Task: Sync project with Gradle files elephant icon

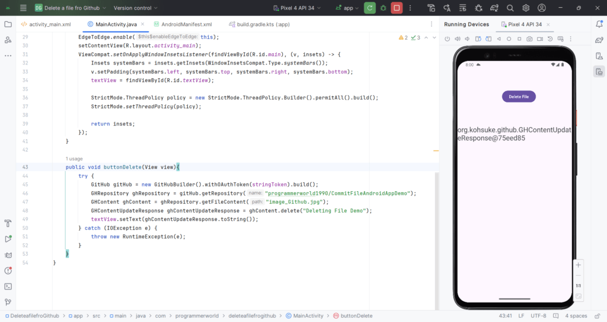Action: pyautogui.click(x=494, y=8)
